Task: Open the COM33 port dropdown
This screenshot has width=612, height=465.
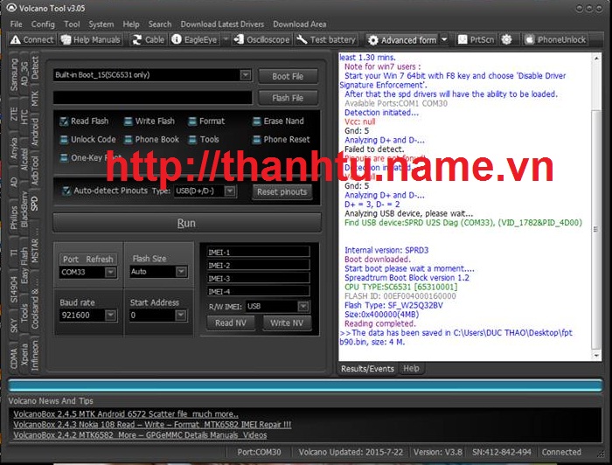Action: pyautogui.click(x=110, y=272)
